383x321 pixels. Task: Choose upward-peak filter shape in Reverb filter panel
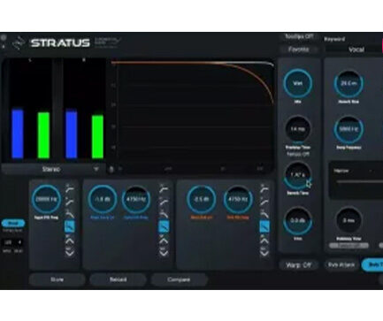[264, 241]
